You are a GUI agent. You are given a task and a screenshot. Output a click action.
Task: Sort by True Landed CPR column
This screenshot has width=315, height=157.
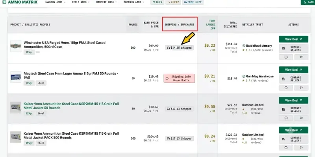(211, 25)
